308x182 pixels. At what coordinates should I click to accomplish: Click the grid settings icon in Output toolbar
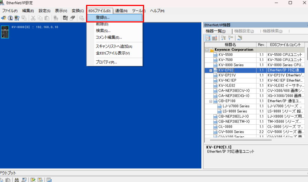[x=49, y=180]
